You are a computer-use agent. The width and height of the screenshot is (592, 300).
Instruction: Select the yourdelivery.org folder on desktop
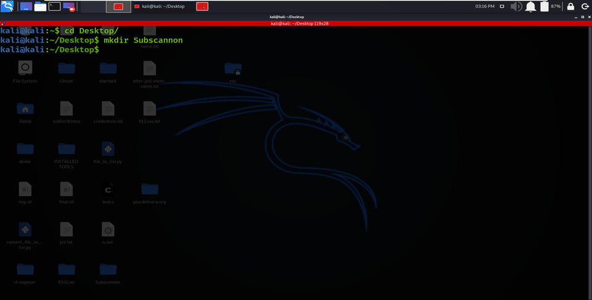coord(149,193)
